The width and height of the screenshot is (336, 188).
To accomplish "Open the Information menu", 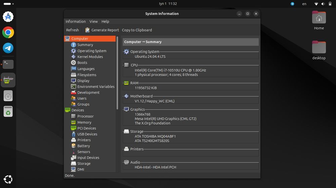I will pyautogui.click(x=75, y=21).
